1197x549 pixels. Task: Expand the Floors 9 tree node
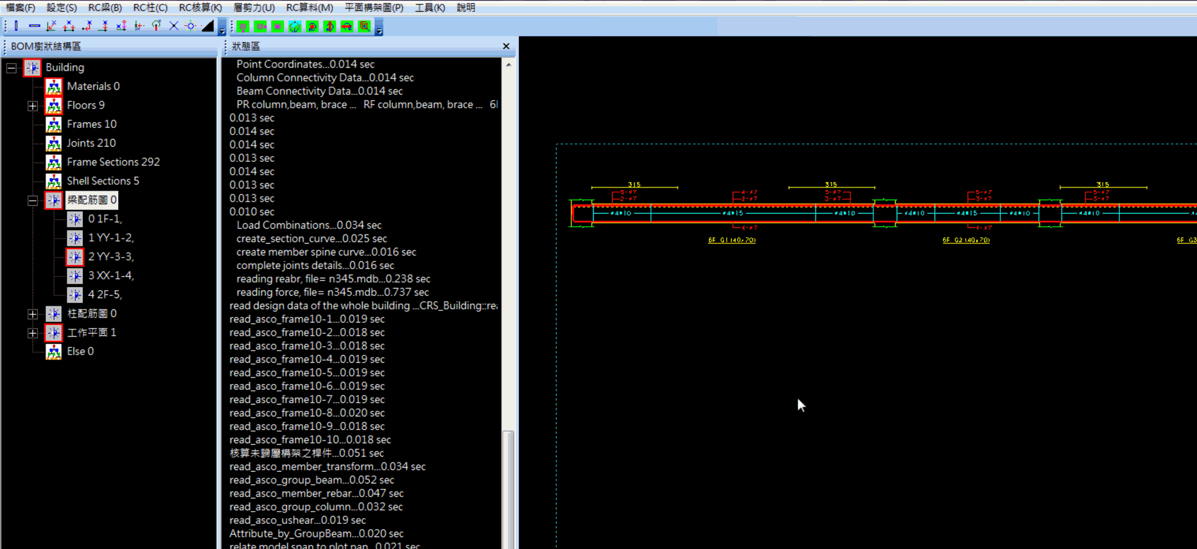(x=33, y=106)
